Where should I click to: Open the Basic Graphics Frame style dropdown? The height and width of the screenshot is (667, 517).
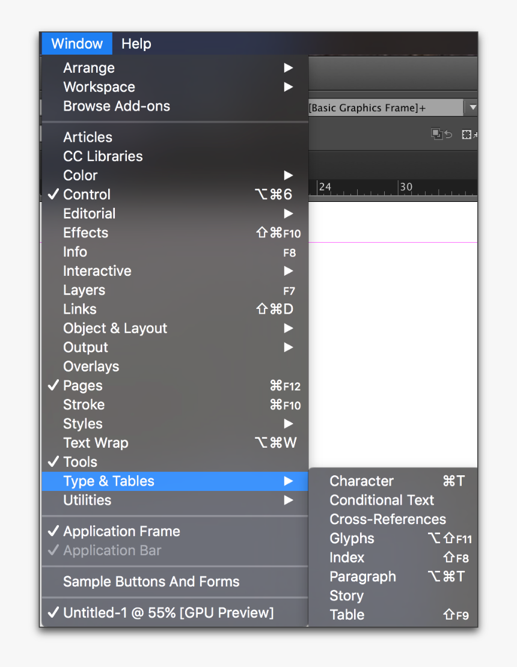click(x=471, y=108)
